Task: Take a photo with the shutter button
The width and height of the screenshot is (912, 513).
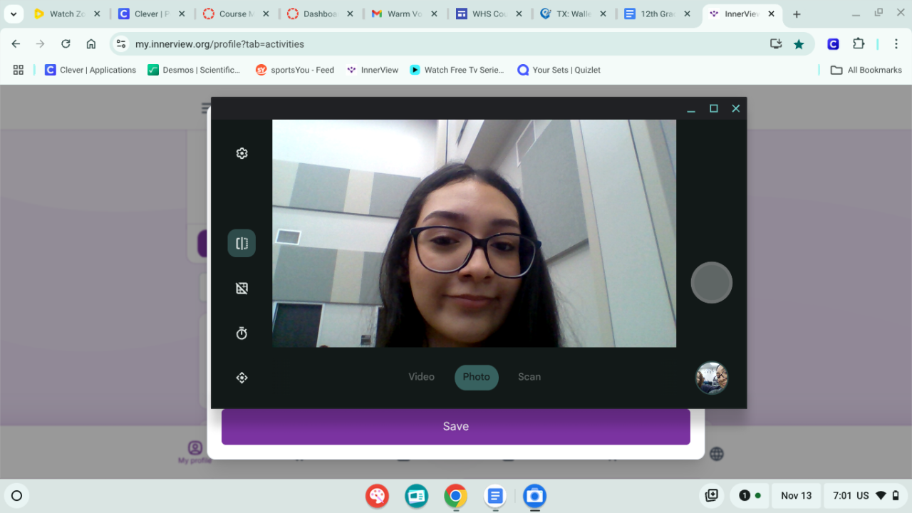Action: (712, 283)
